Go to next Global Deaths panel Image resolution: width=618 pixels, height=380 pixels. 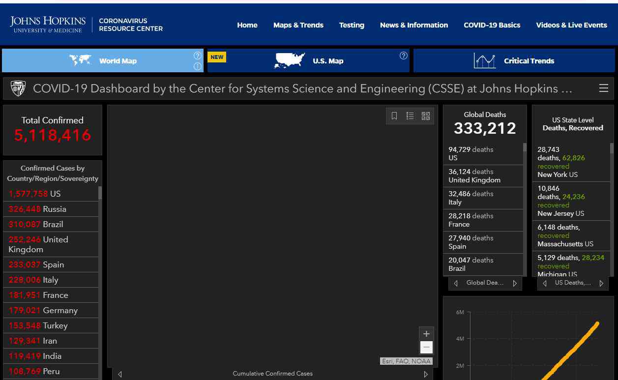pos(515,283)
